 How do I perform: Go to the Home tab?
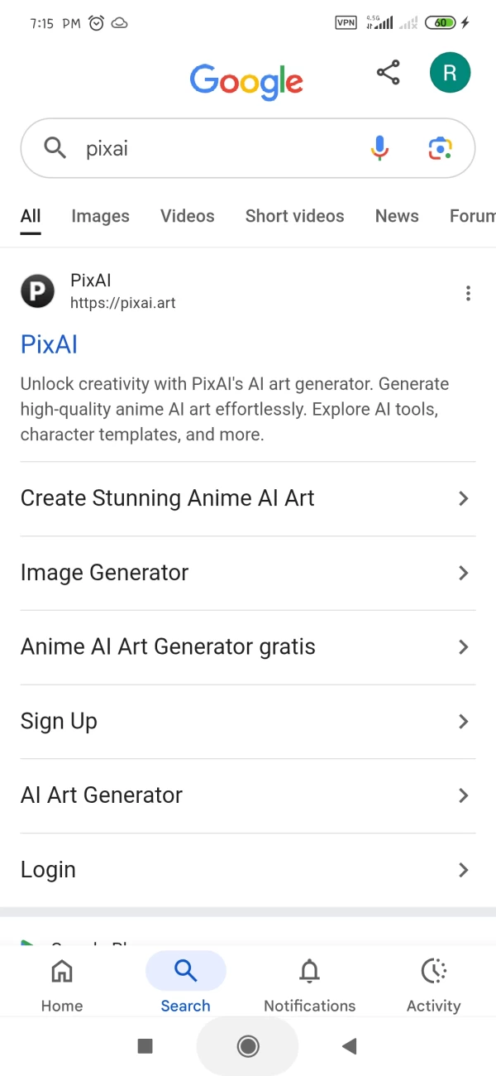[x=62, y=983]
